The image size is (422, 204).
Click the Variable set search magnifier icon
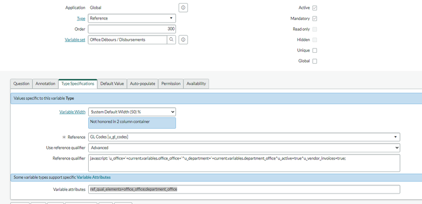(171, 40)
